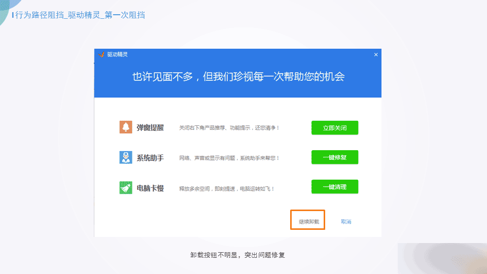Select the 继续卸载 link
The width and height of the screenshot is (487, 274).
pos(309,222)
